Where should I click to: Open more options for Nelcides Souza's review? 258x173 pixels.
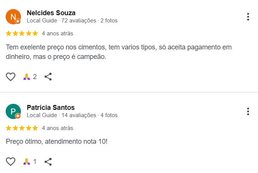[248, 17]
